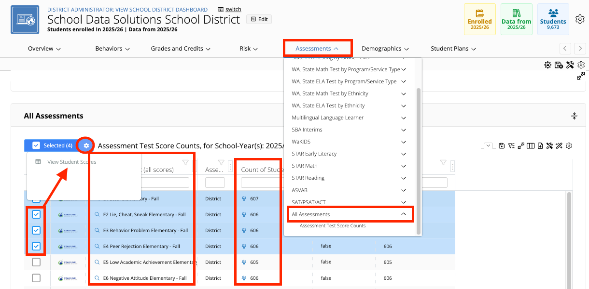Uncheck the E3 Behavior Problem row checkbox
The image size is (589, 289).
coord(36,231)
